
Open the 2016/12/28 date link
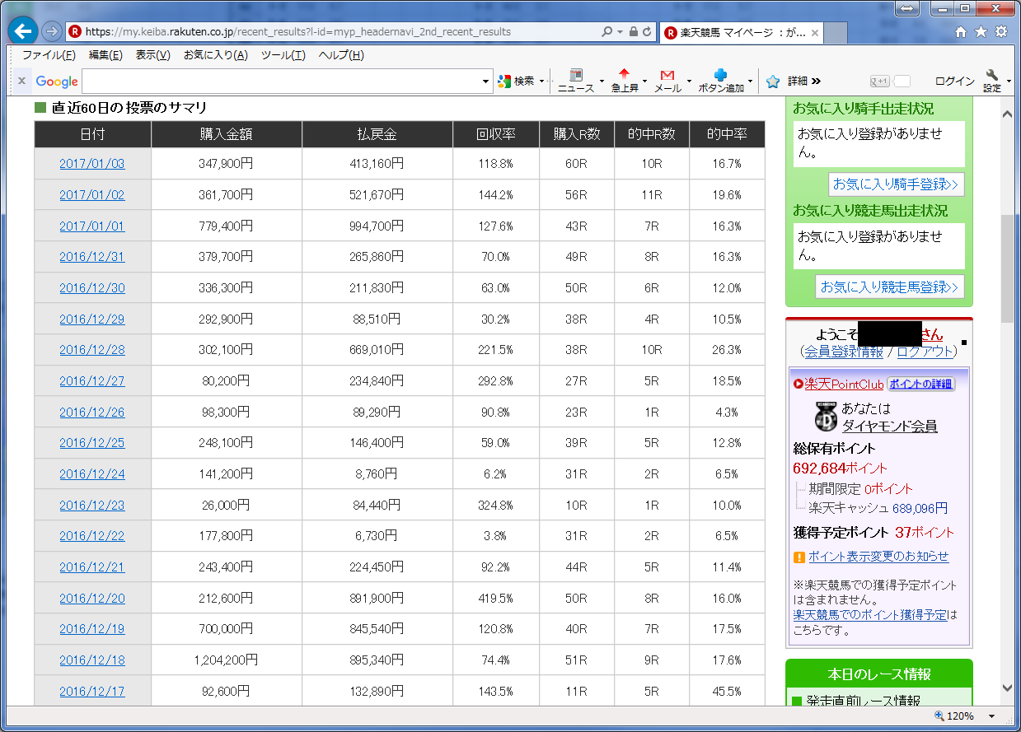(92, 350)
